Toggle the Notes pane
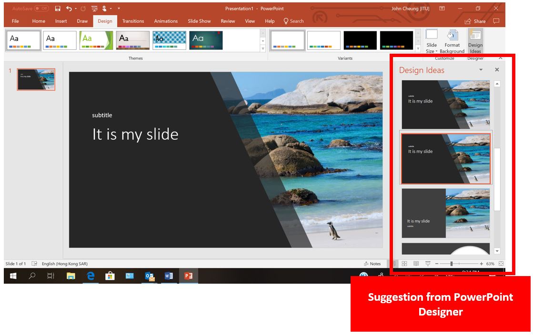The height and width of the screenshot is (335, 533). pos(372,264)
